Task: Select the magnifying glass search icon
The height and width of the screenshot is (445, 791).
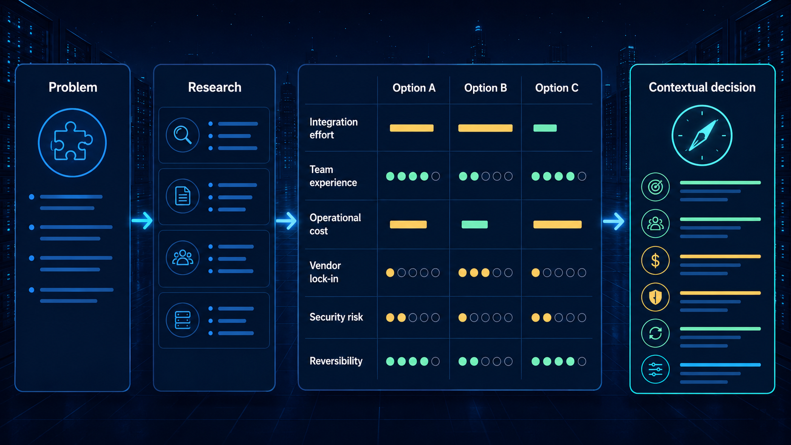Action: [183, 135]
